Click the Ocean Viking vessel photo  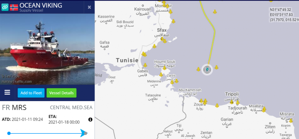[x=47, y=49]
